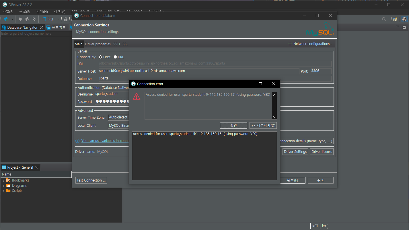Focus the object name filter field
Screen dimensions: 409x230
[x=36, y=34]
